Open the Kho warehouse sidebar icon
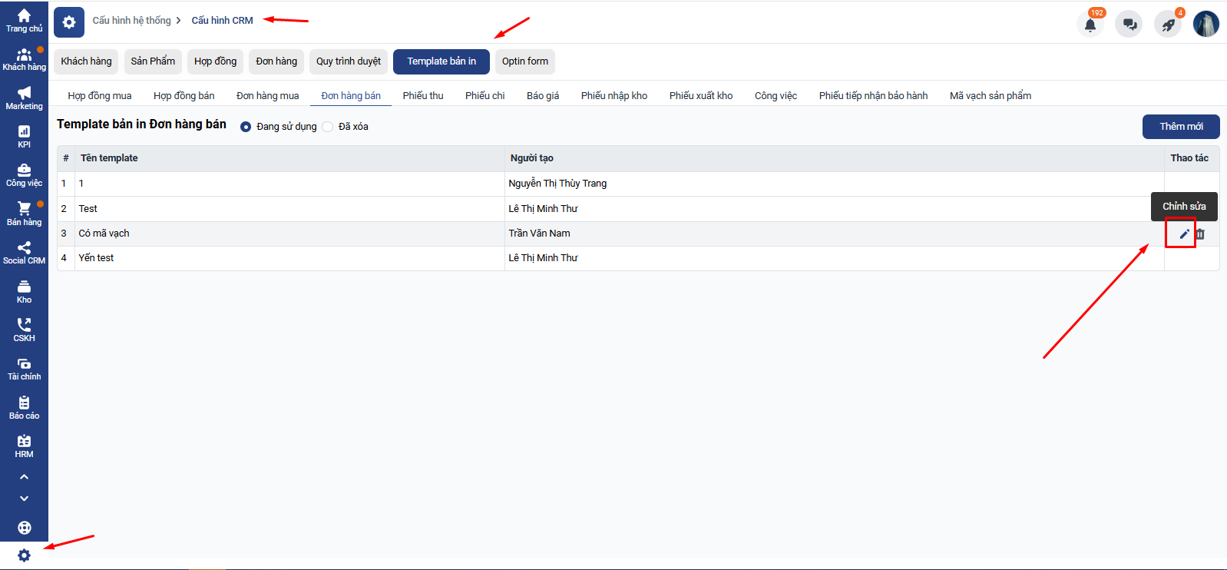 click(x=24, y=292)
